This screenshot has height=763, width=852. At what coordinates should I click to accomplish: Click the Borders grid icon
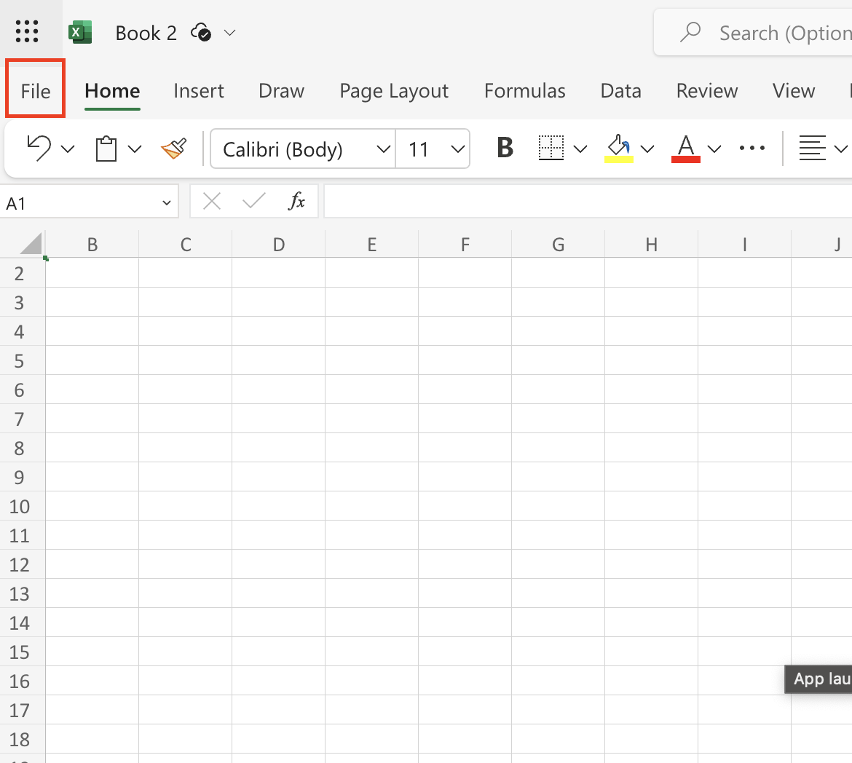(551, 149)
